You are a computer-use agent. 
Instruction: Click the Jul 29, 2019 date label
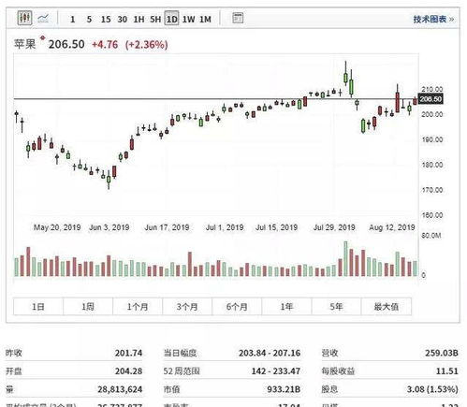(334, 227)
